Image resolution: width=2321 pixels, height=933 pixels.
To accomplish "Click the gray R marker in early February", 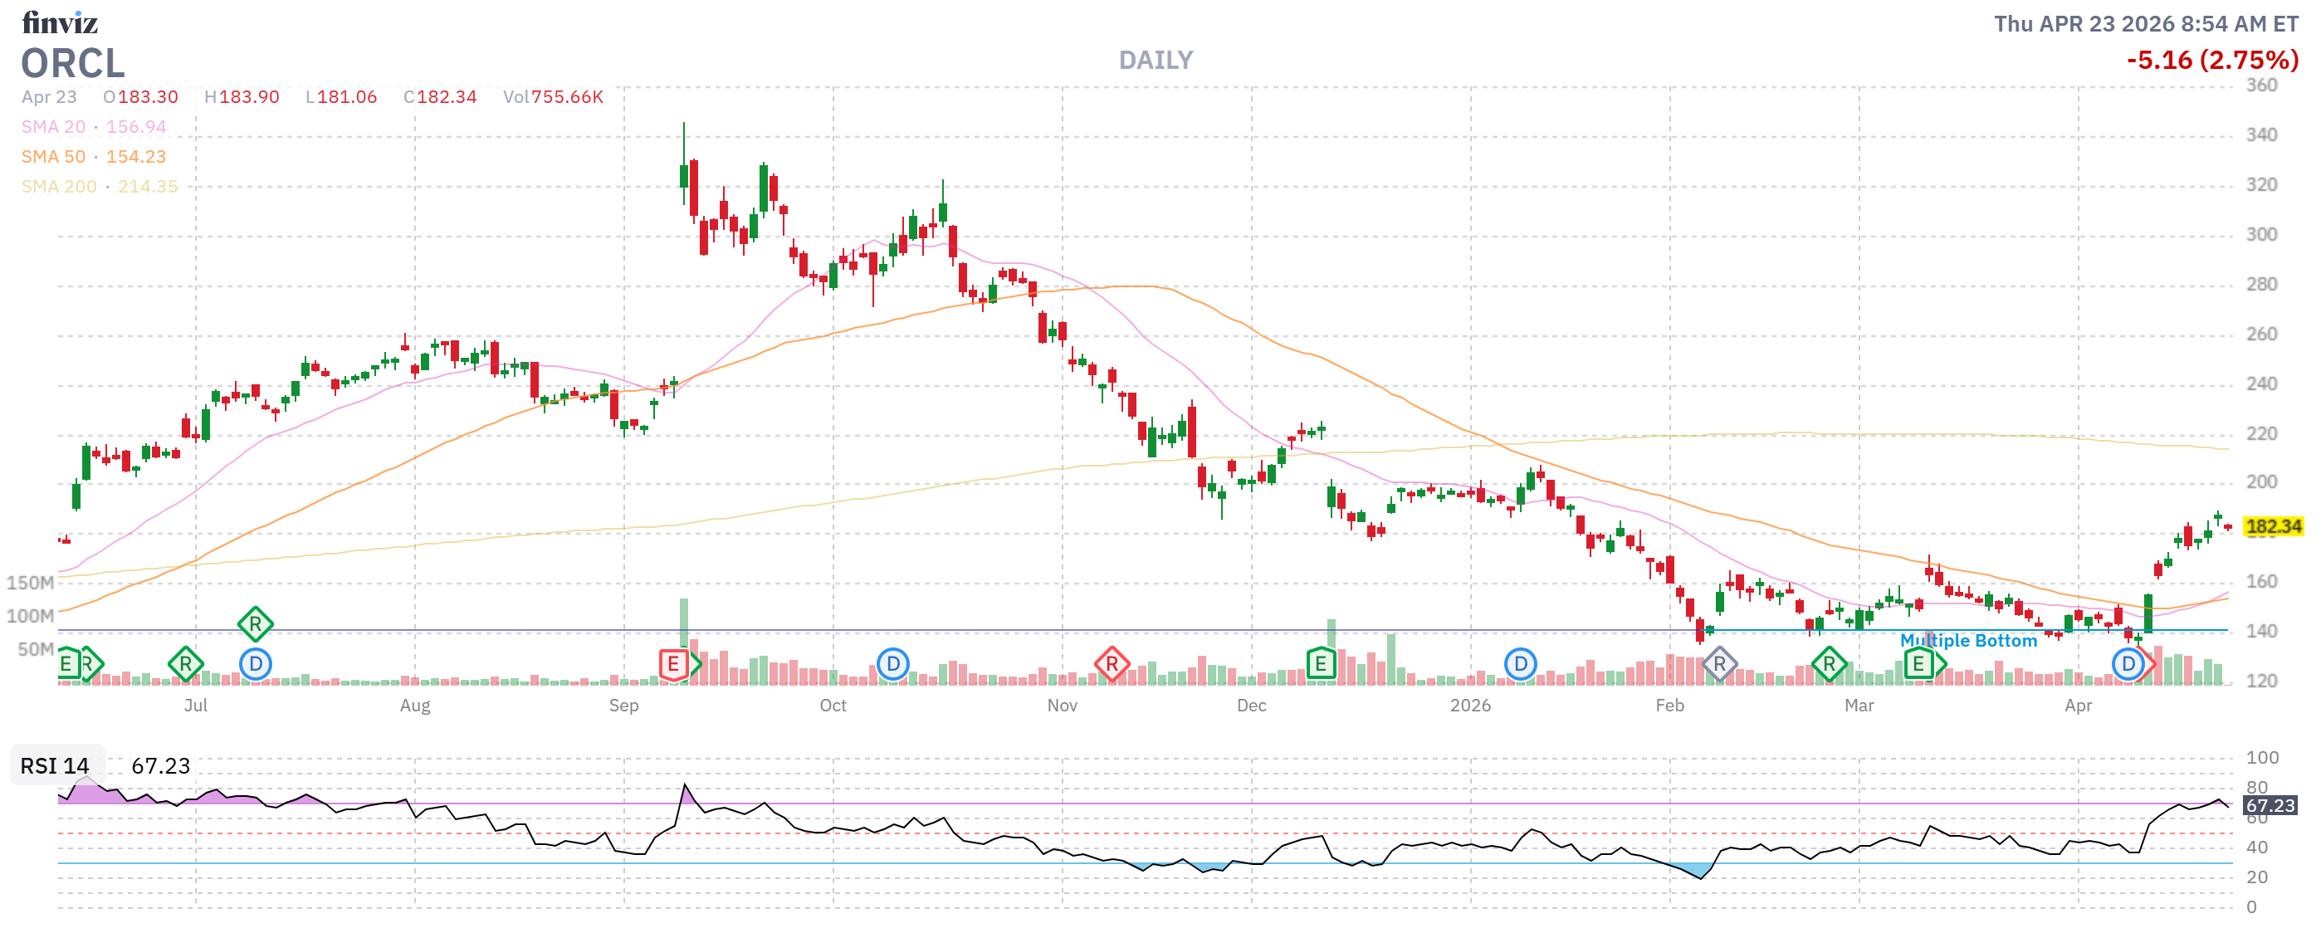I will pyautogui.click(x=1719, y=665).
